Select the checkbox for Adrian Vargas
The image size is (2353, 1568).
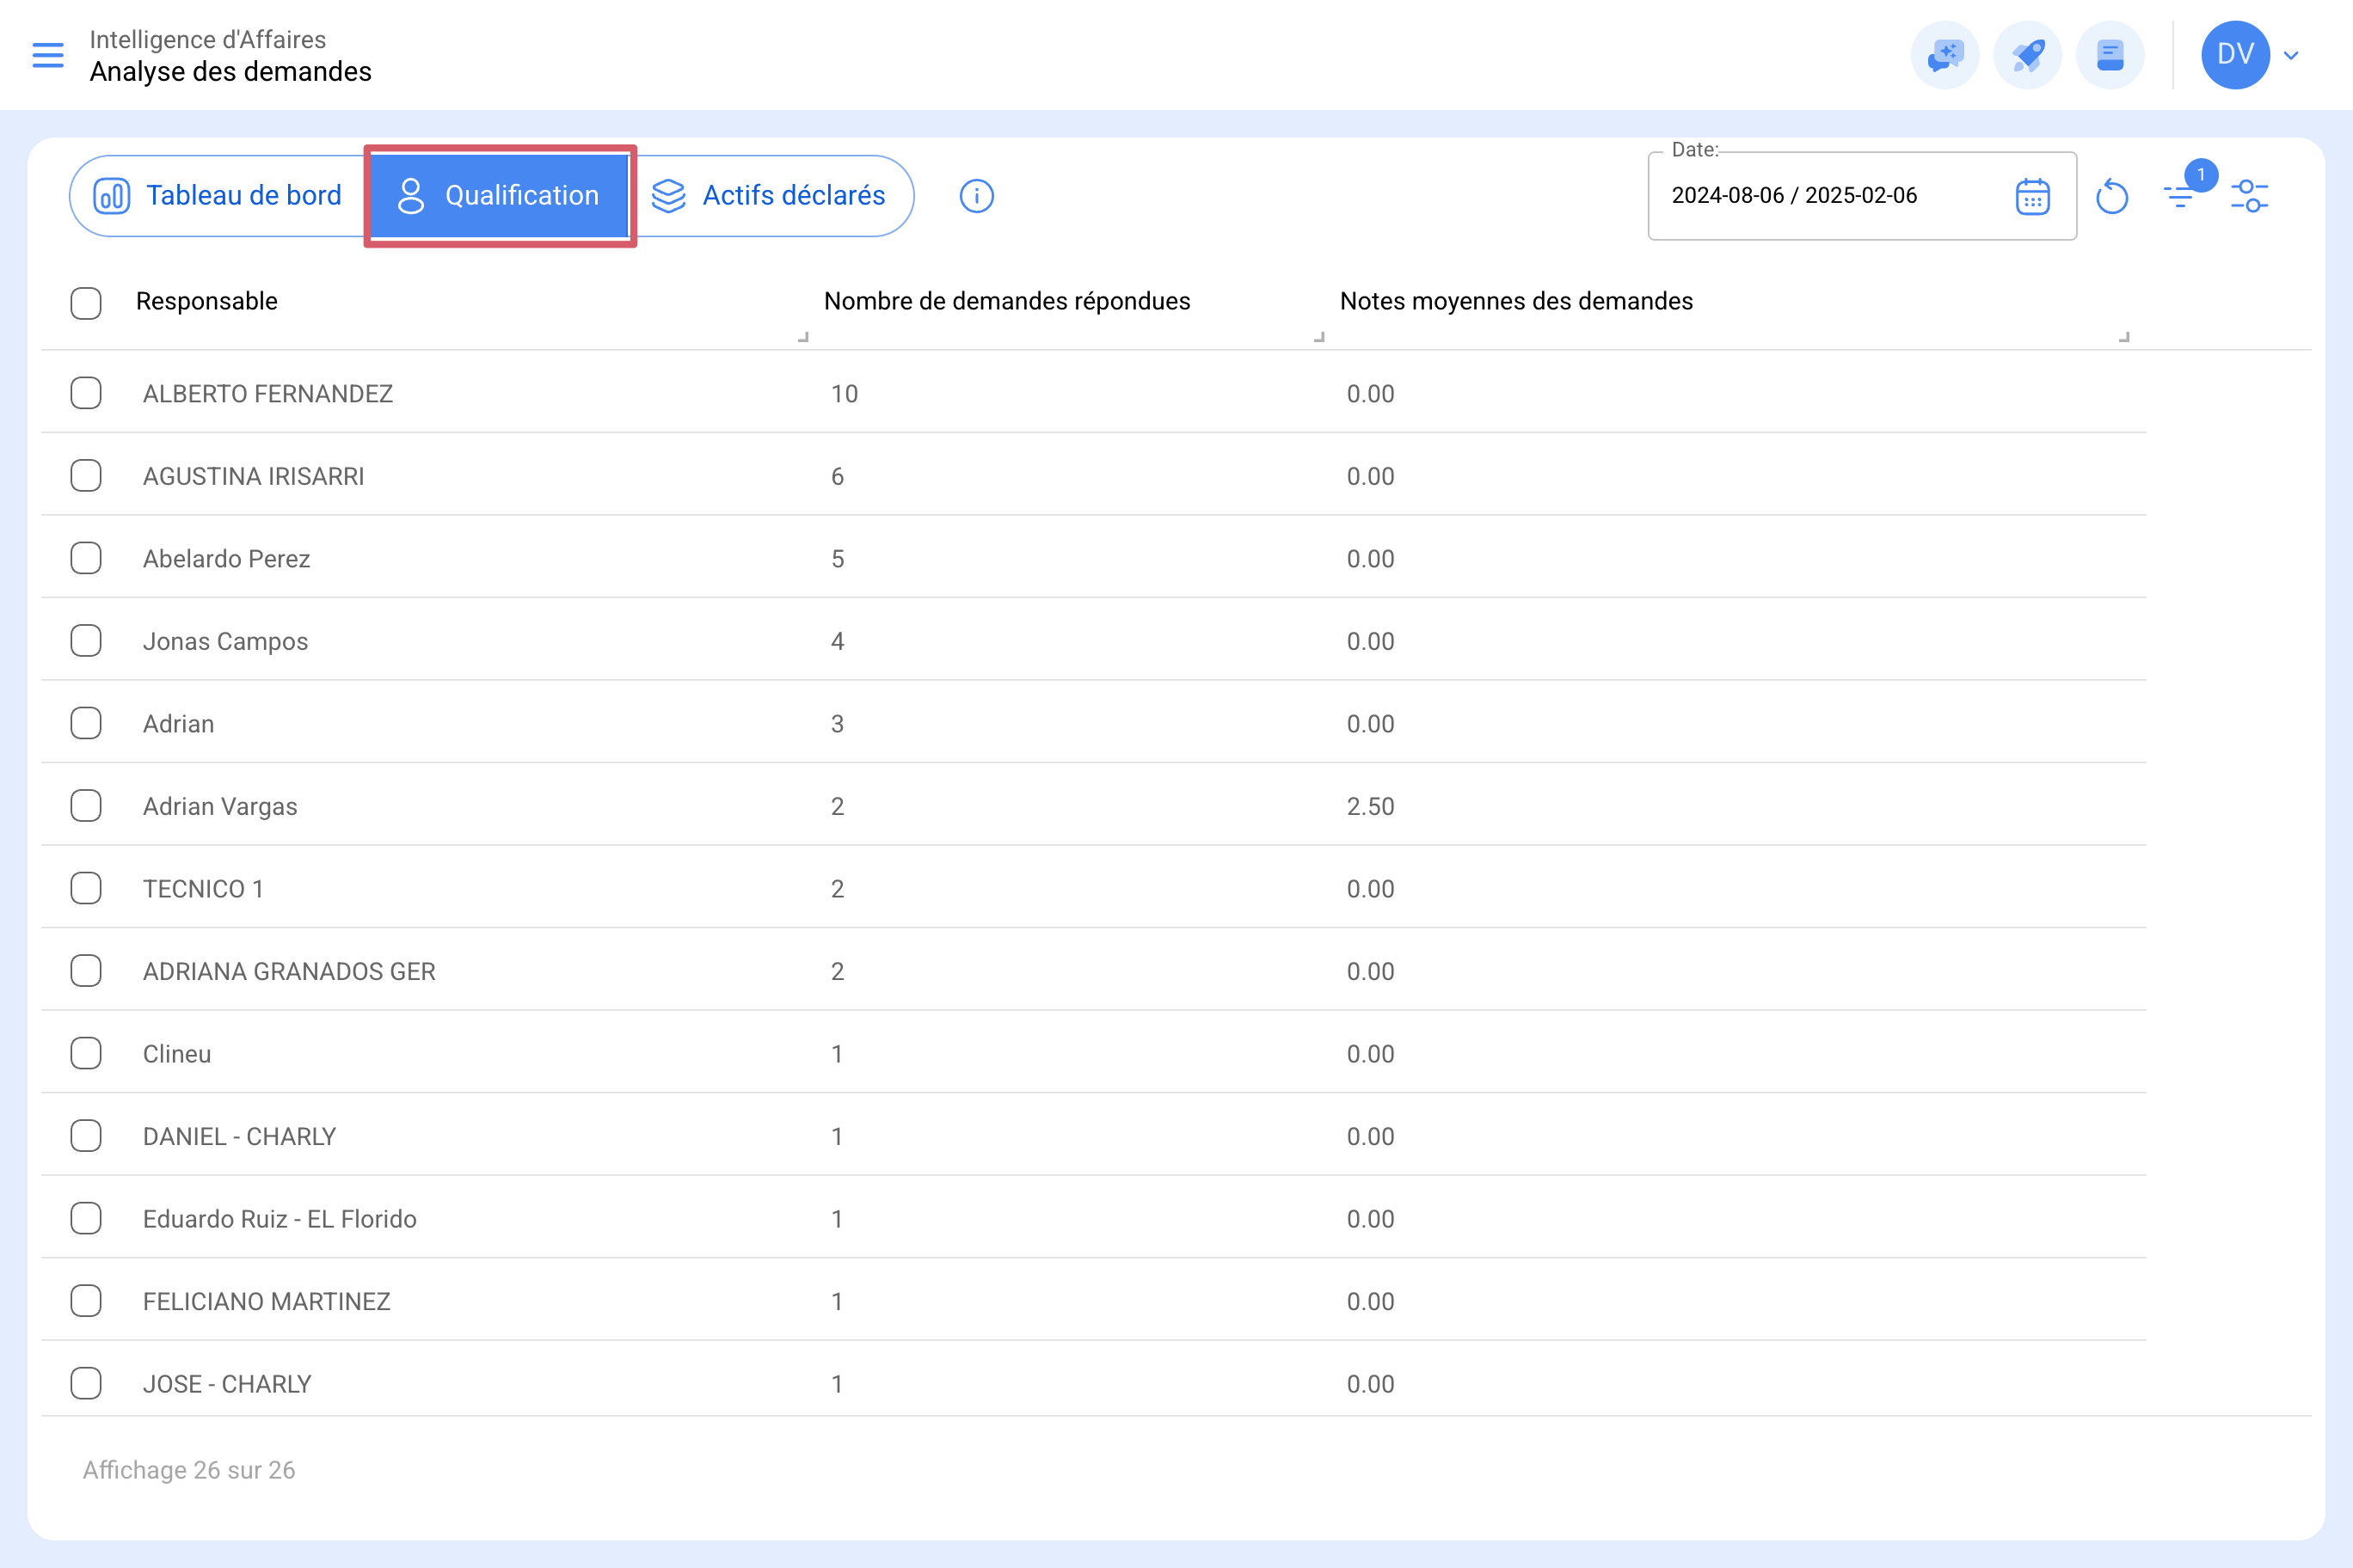click(x=86, y=806)
